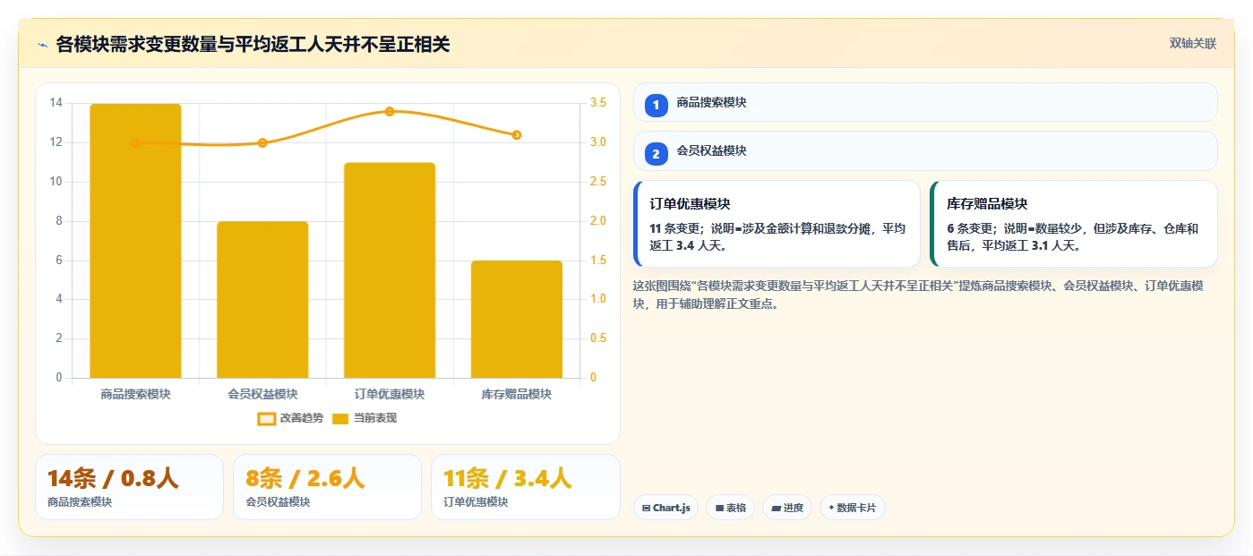The image size is (1253, 556).
Task: Click the lightning icon beside the title
Action: coord(42,45)
